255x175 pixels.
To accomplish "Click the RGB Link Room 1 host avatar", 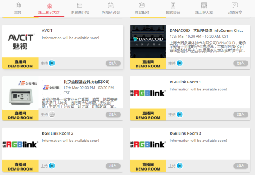I will point(180,114).
